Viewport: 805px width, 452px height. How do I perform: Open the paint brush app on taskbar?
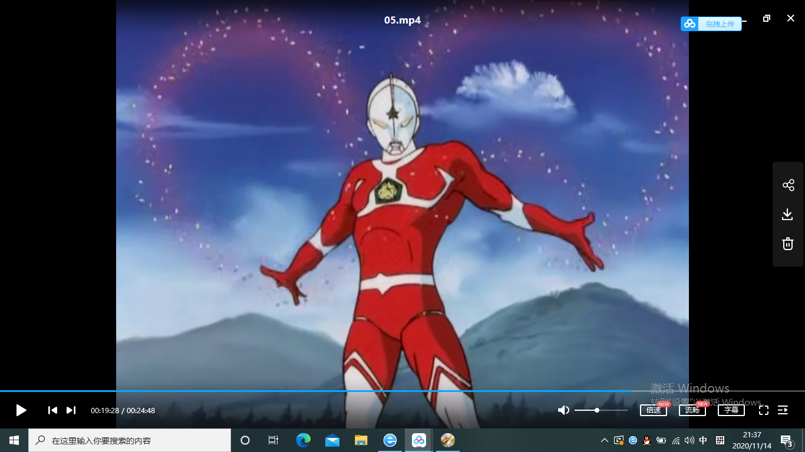pyautogui.click(x=448, y=440)
